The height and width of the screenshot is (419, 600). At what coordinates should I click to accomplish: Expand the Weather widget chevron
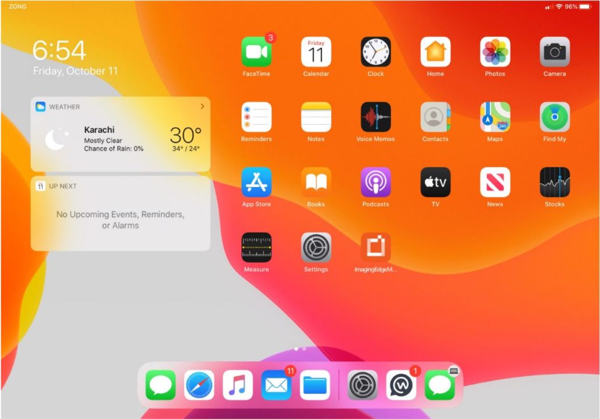click(202, 107)
